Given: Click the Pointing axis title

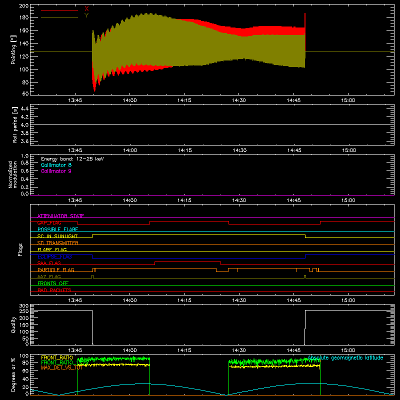Looking at the screenshot, I should click(13, 49).
